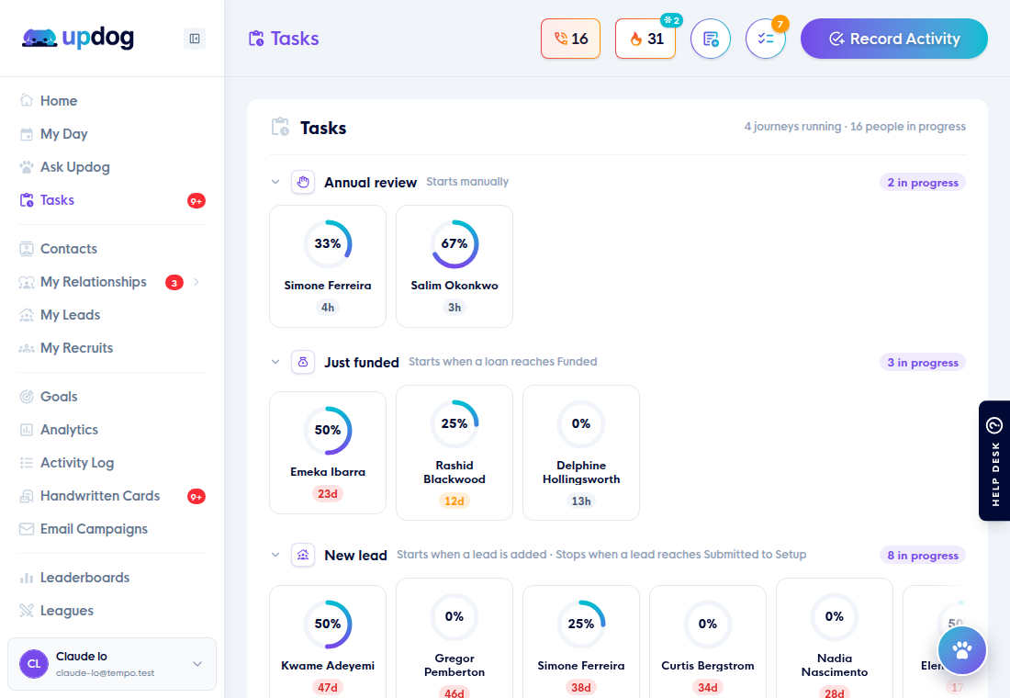Click the Email Campaigns envelope icon
The image size is (1010, 698).
pyautogui.click(x=27, y=529)
